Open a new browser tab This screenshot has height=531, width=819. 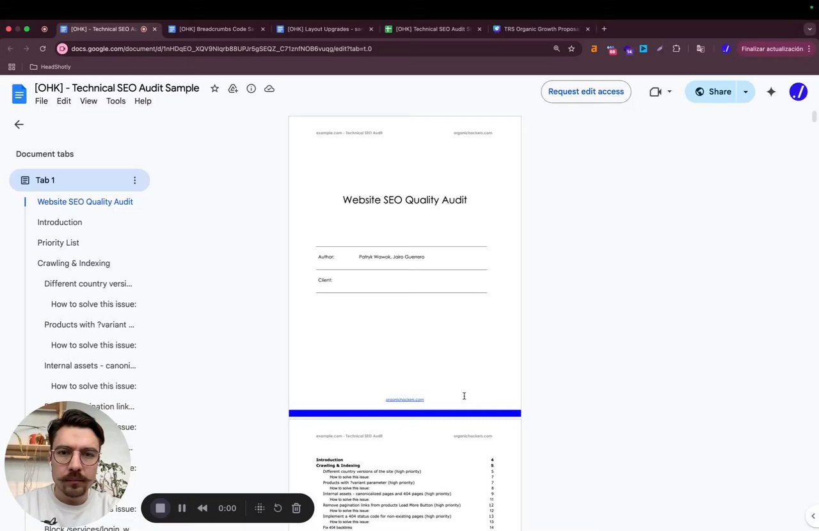tap(604, 29)
